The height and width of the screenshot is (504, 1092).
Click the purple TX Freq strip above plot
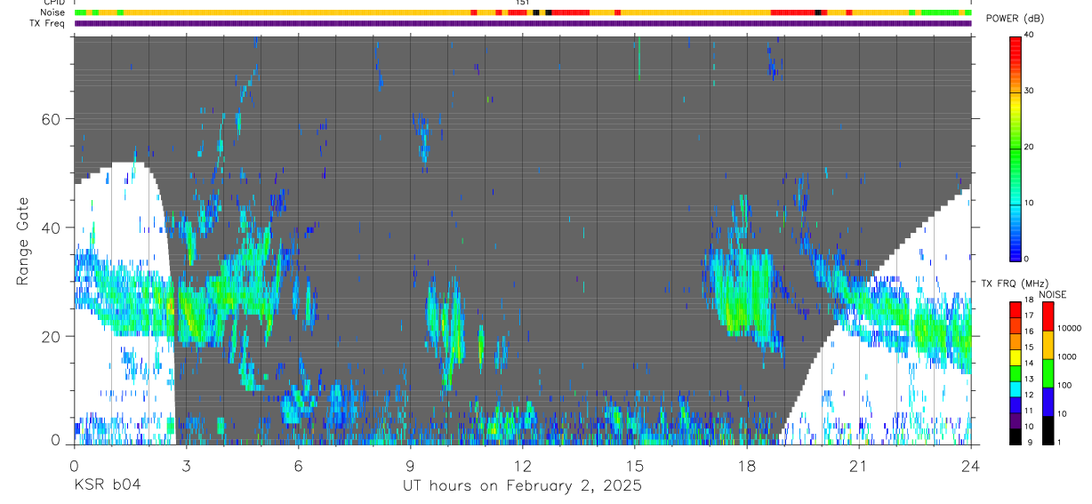pos(523,23)
